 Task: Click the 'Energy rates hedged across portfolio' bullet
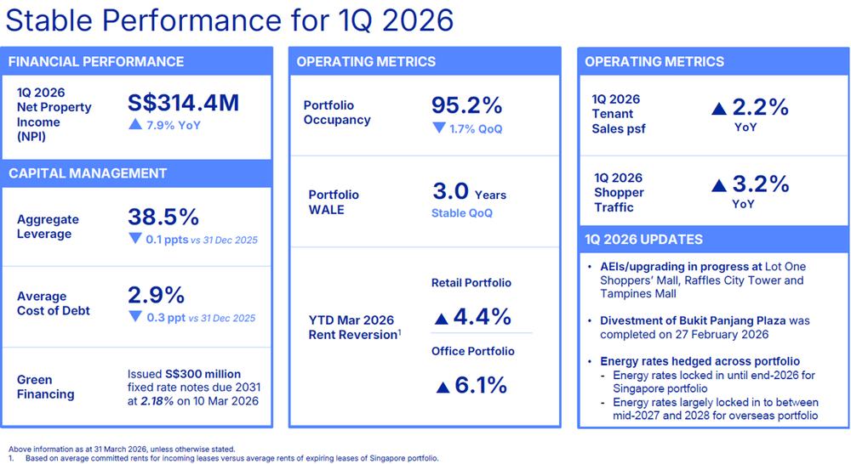click(x=700, y=361)
